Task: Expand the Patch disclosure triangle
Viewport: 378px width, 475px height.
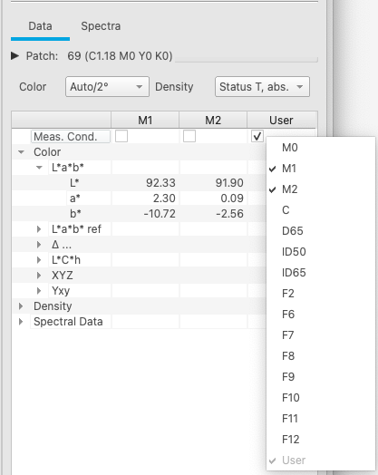Action: point(15,55)
